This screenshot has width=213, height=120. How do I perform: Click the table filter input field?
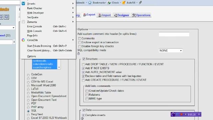(6, 42)
